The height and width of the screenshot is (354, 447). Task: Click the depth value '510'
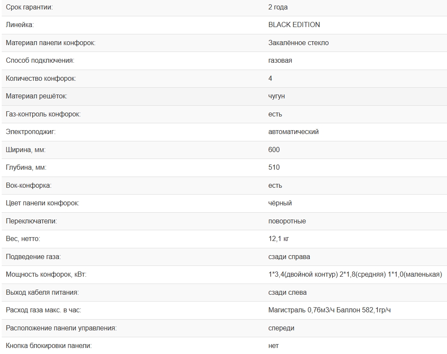tap(274, 168)
